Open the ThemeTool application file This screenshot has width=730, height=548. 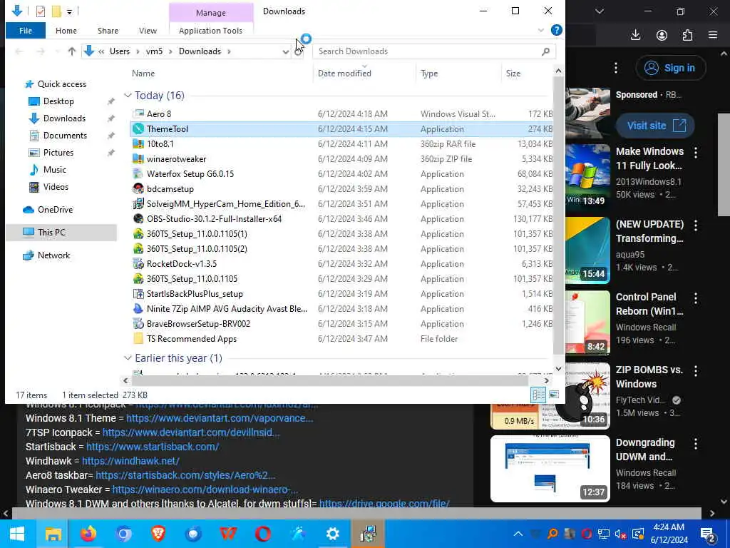tap(167, 129)
